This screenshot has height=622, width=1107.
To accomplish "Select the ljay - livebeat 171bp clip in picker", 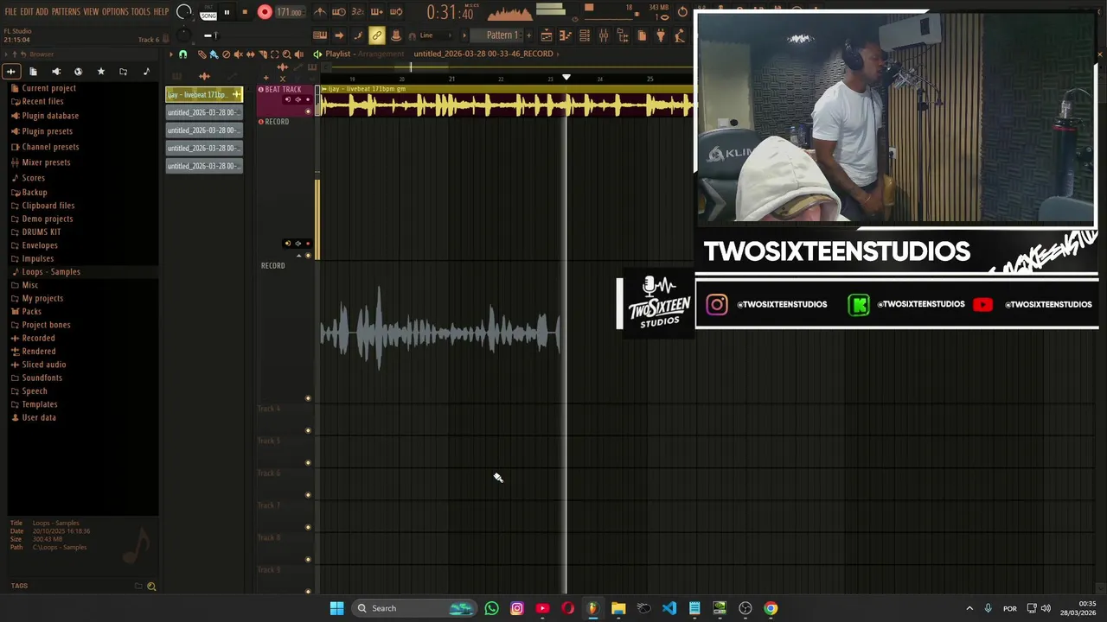I will click(204, 94).
